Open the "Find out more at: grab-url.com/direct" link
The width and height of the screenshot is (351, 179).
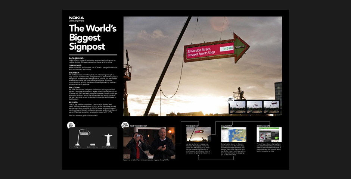coord(83,116)
